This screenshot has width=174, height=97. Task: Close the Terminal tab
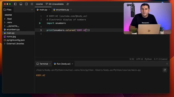coord(50,64)
